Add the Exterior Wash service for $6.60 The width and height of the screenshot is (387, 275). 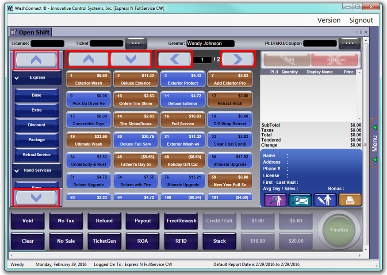pos(89,79)
